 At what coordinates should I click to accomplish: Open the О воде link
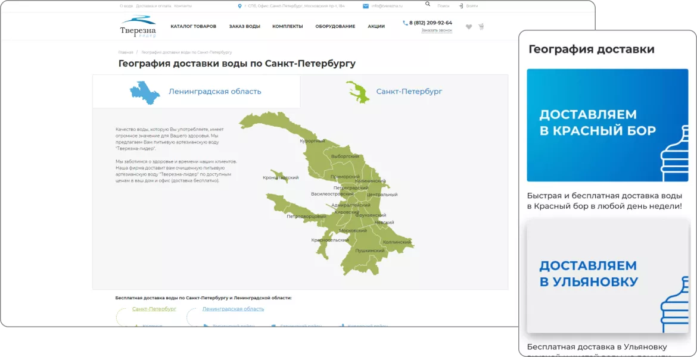tap(126, 6)
